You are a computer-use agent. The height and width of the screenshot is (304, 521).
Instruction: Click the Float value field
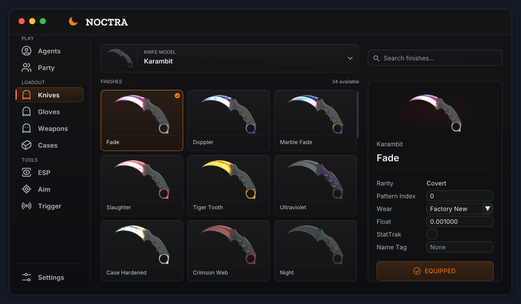[460, 222]
